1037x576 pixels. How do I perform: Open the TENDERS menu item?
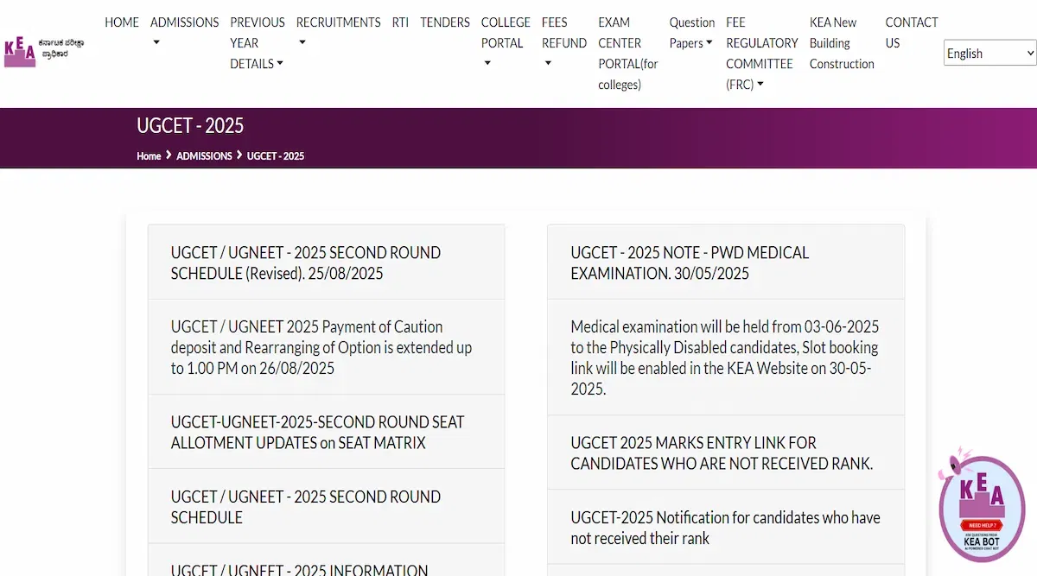click(x=445, y=22)
